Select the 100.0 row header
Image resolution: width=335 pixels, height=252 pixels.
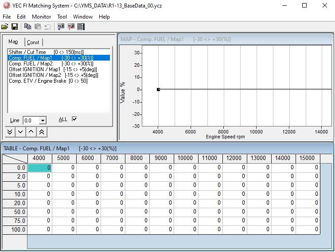coord(15,230)
